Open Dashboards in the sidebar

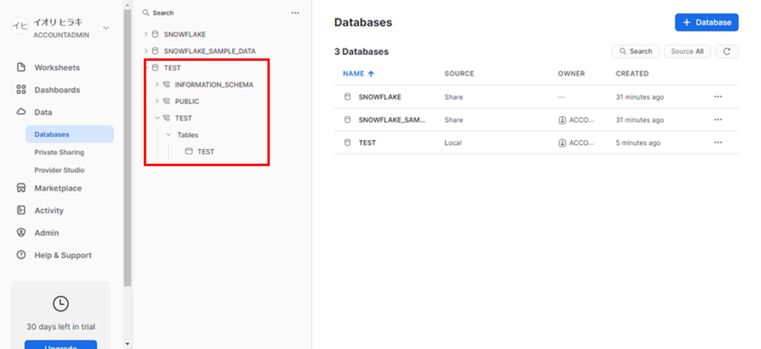point(57,90)
